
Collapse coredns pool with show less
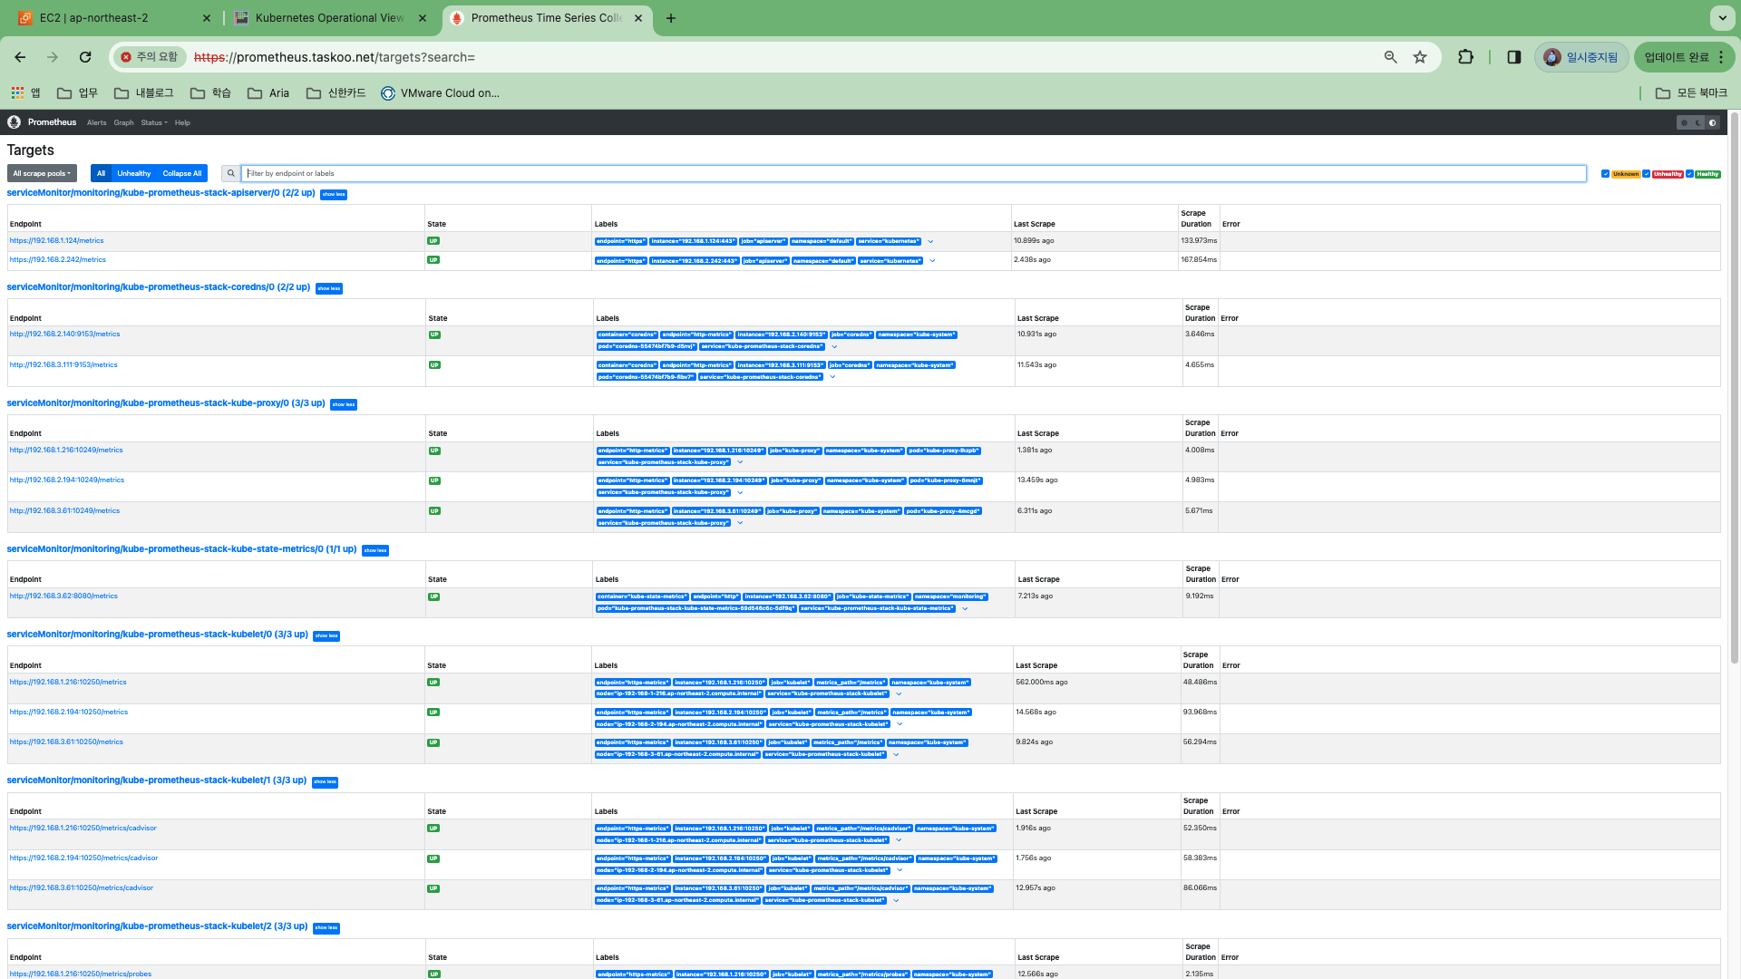[x=328, y=288]
